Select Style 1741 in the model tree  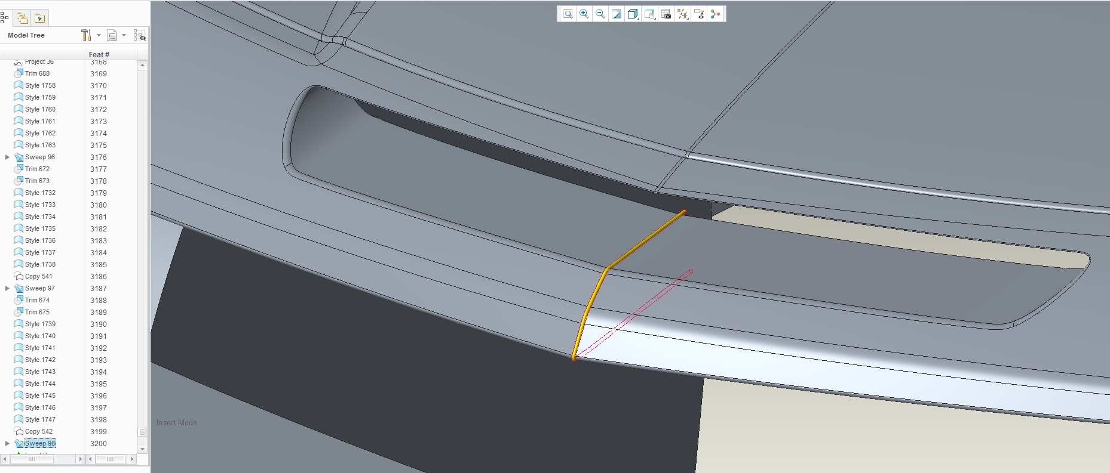40,348
